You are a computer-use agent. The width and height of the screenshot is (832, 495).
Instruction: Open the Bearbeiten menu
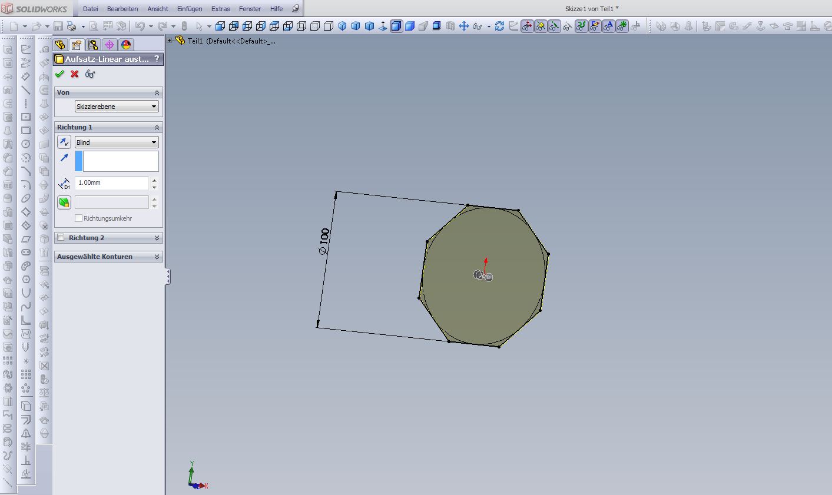(122, 9)
